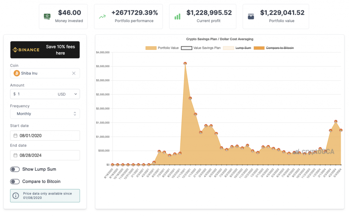Click the $4,000,000 y-axis label
Image resolution: width=349 pixels, height=217 pixels.
tap(103, 52)
